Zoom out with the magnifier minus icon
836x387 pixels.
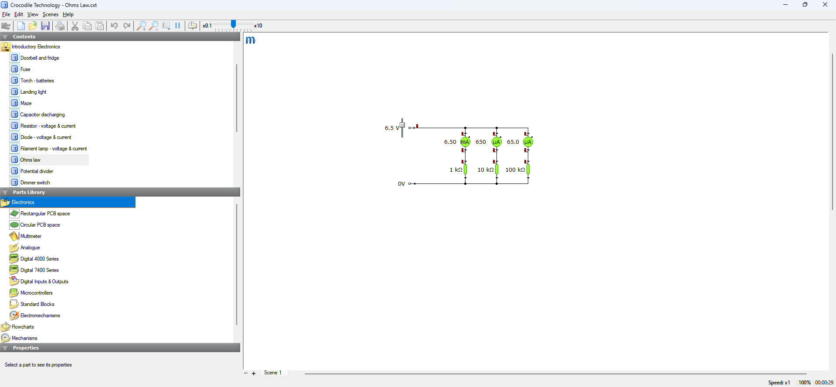[153, 26]
